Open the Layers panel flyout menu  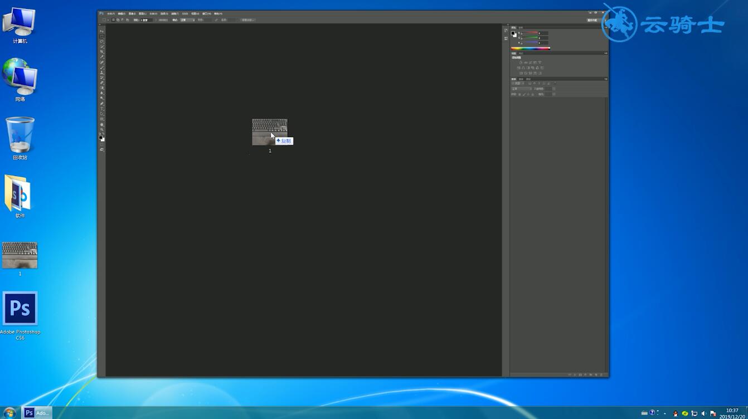tap(606, 79)
